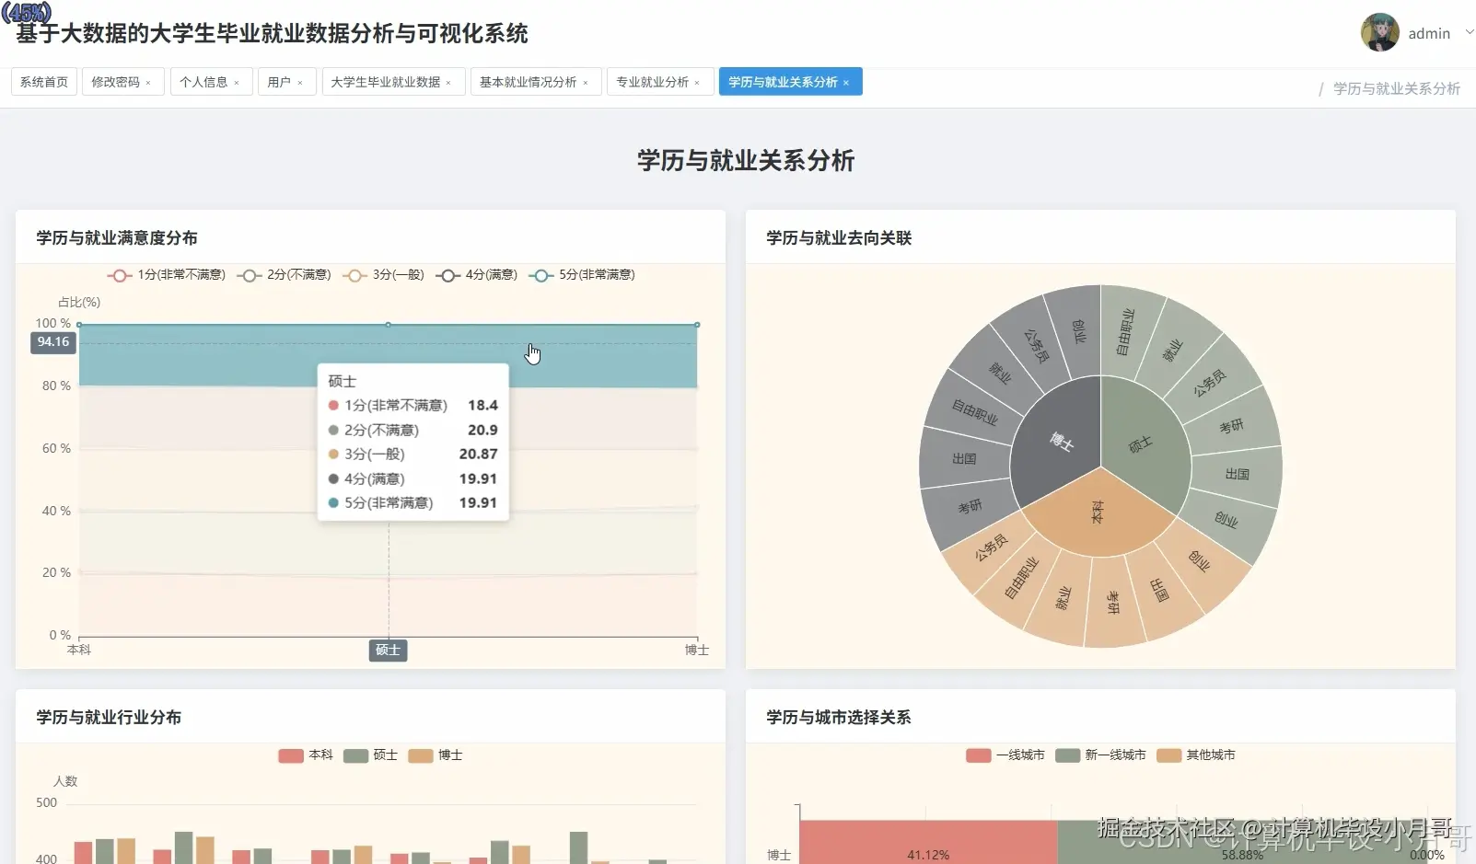Close the 个人信息 tab with its x
The width and height of the screenshot is (1476, 864).
(x=237, y=83)
